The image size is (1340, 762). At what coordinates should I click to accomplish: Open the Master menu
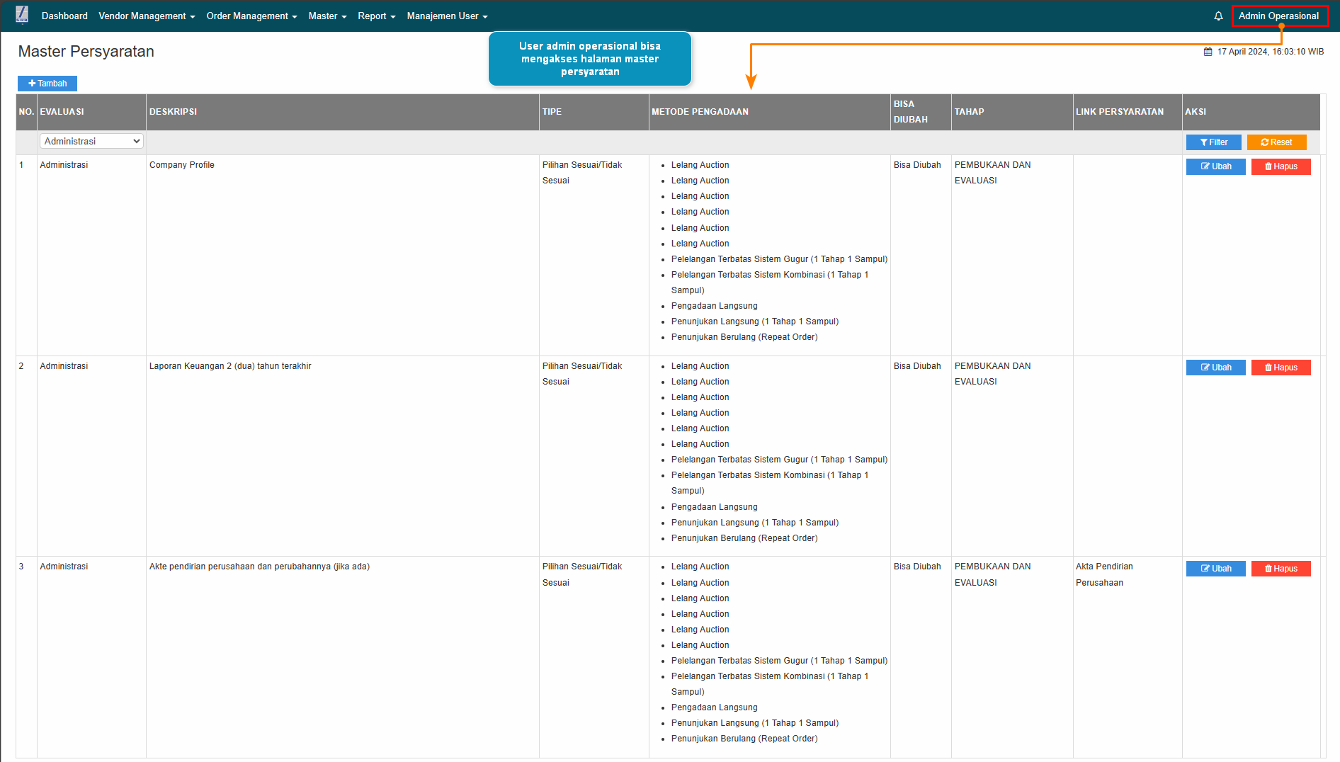point(327,16)
